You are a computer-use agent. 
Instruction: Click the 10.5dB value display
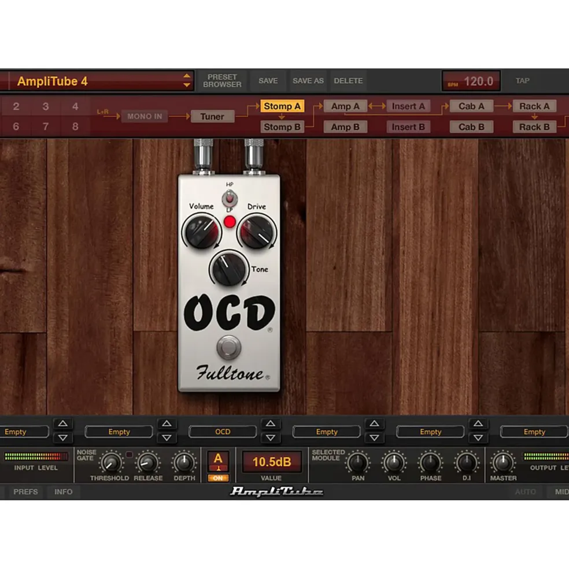271,462
